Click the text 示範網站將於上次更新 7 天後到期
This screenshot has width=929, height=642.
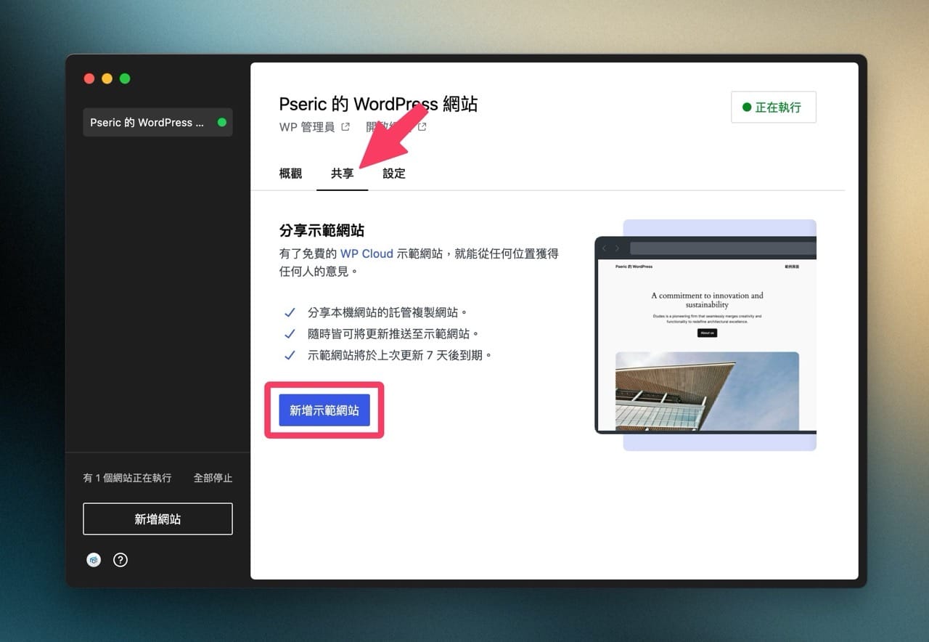pos(400,356)
